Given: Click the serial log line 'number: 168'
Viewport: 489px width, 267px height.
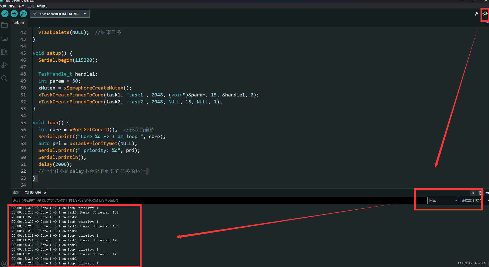Looking at the screenshot, I should 65,212.
